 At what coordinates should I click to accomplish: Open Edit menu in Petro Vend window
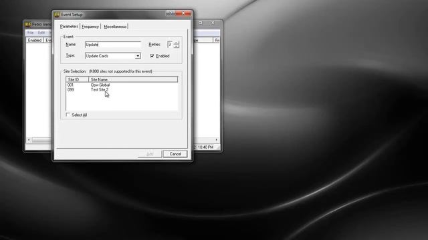(41, 33)
